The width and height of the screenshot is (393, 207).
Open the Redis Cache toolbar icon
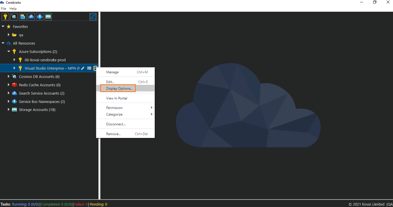[22, 16]
